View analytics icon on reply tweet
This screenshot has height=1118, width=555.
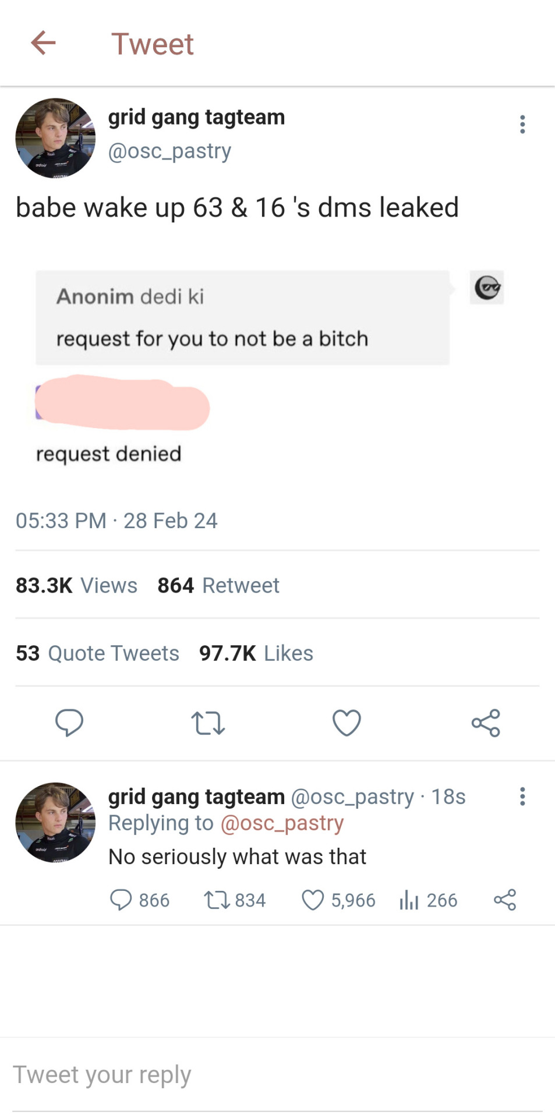point(409,900)
